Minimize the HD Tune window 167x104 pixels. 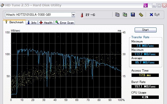coord(154,5)
